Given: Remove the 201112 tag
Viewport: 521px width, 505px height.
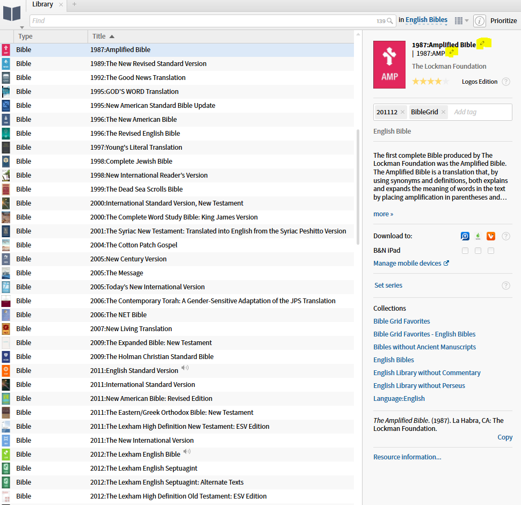Looking at the screenshot, I should pos(403,112).
